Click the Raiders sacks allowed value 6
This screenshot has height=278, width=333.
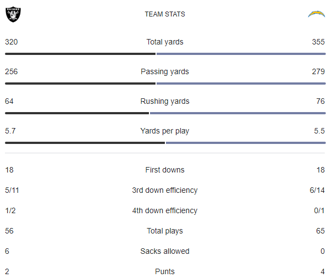(7, 251)
